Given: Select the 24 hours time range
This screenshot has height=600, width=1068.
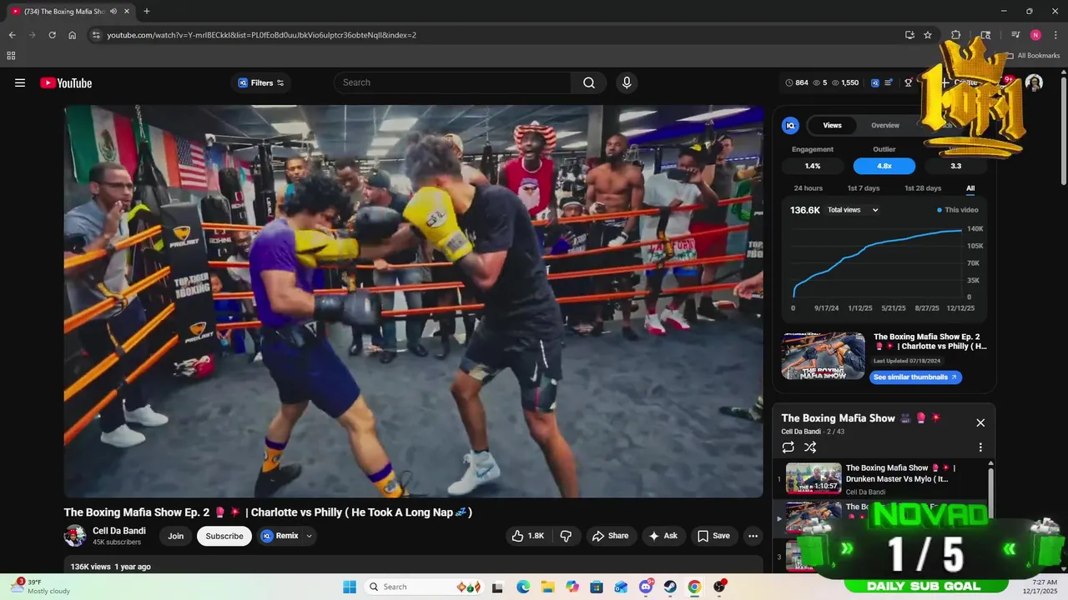Looking at the screenshot, I should tap(808, 188).
